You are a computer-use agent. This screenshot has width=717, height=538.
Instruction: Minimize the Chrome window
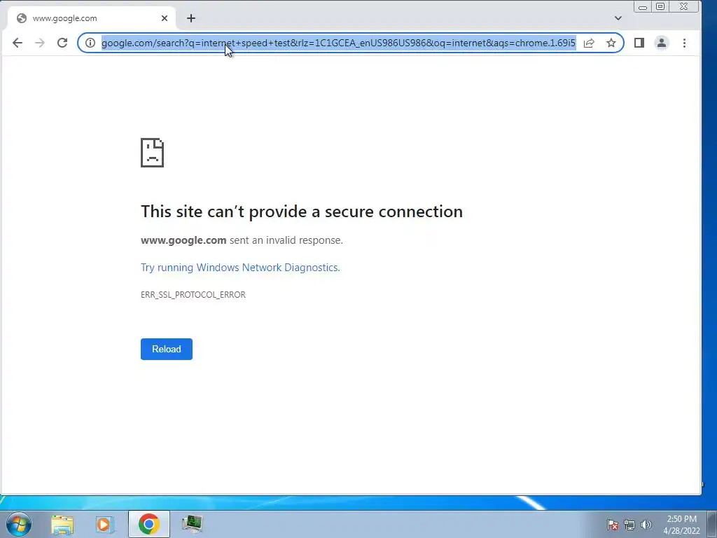point(643,7)
